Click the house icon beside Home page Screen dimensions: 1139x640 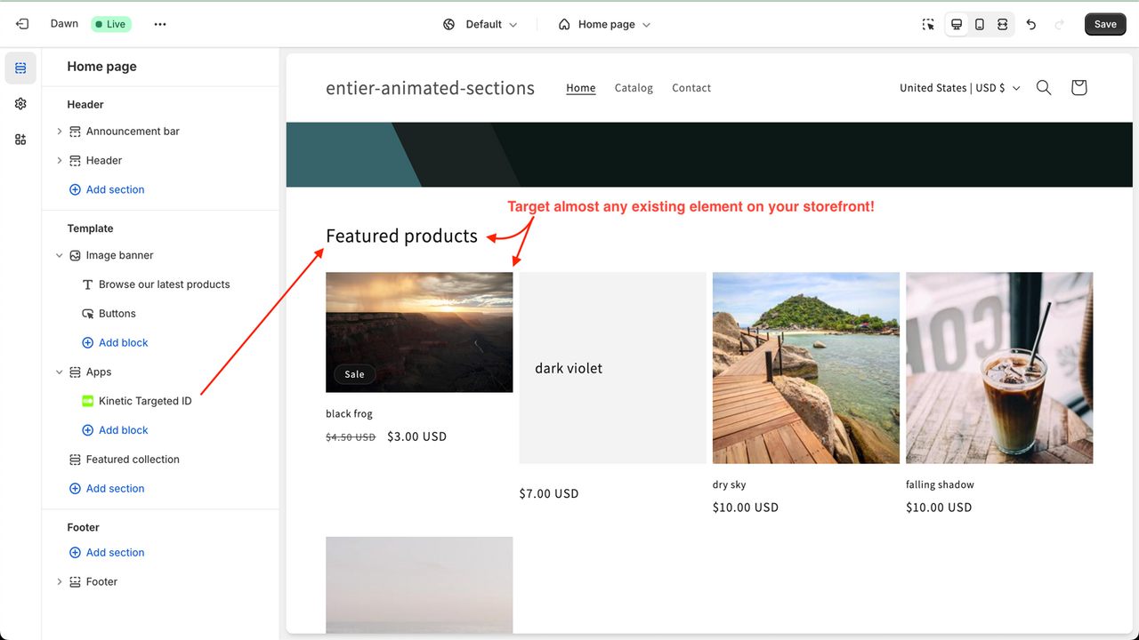coord(564,24)
